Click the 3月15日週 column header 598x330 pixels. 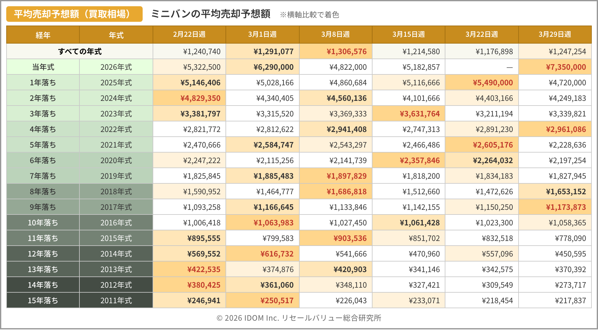408,35
